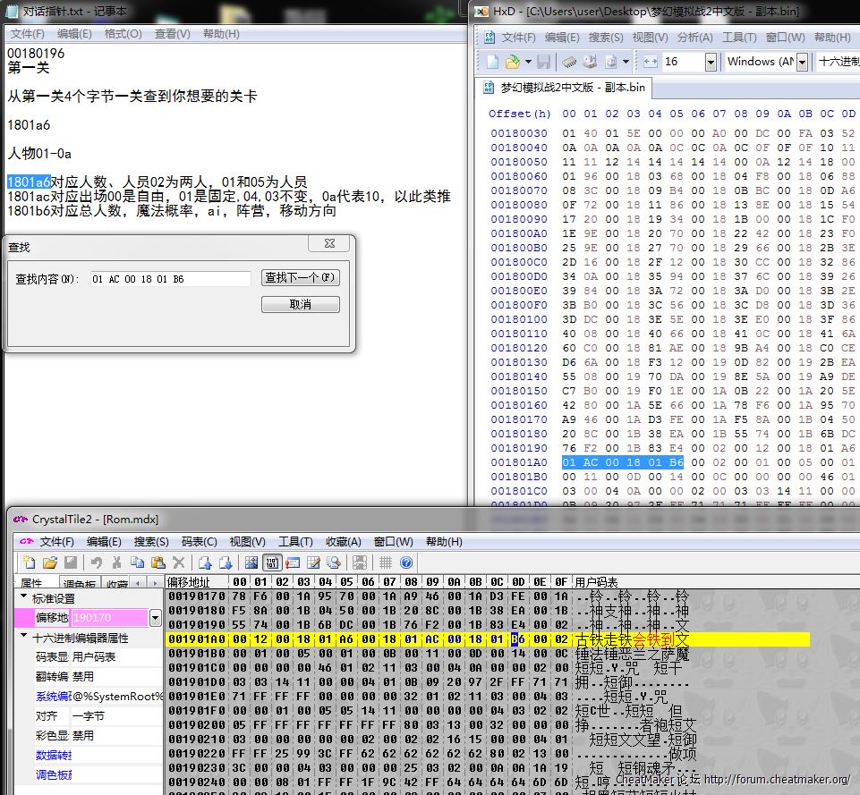Open the 分析(A) menu in HxD
Image resolution: width=860 pixels, height=795 pixels.
point(694,38)
